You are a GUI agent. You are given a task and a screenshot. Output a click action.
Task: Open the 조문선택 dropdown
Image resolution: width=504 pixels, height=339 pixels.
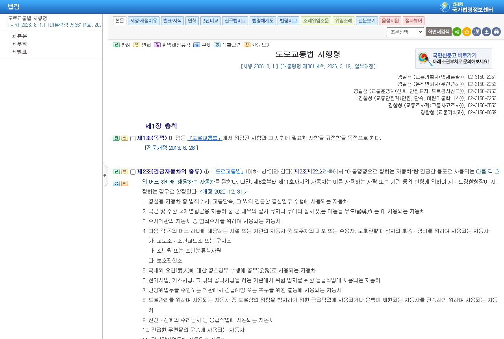point(405,32)
